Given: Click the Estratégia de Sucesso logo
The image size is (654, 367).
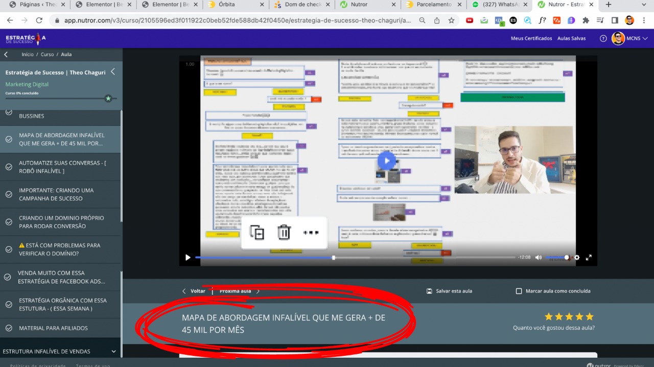Looking at the screenshot, I should 26,39.
